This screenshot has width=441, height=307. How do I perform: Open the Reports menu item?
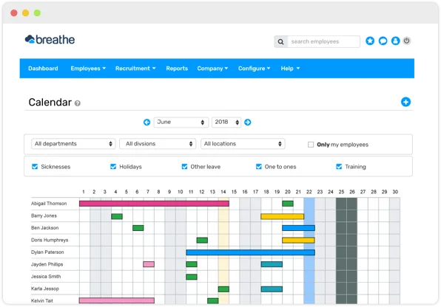(177, 69)
